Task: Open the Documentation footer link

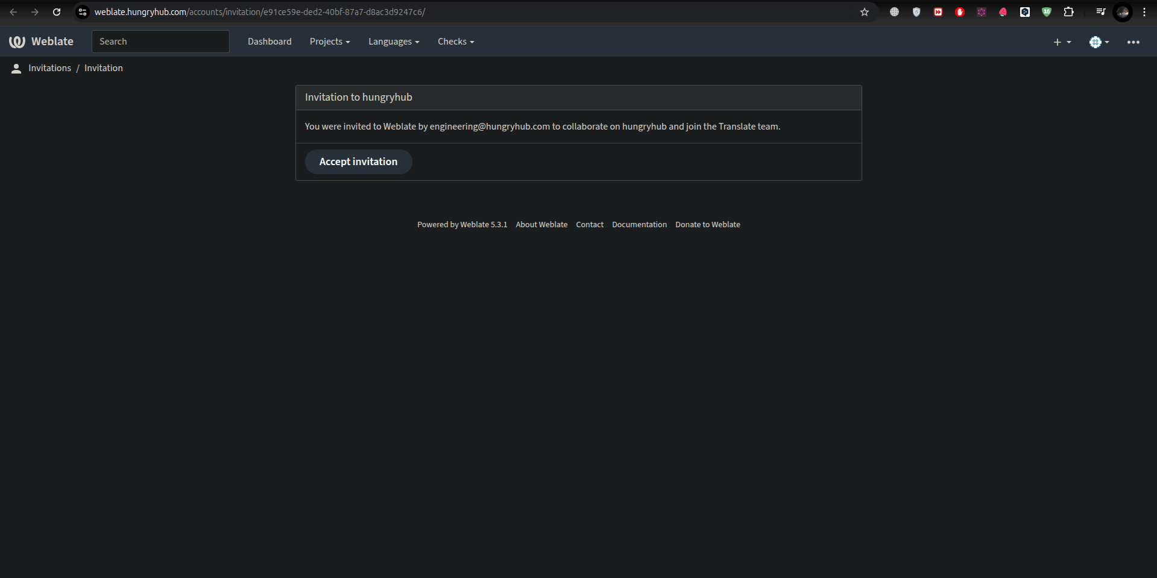Action: pos(639,225)
